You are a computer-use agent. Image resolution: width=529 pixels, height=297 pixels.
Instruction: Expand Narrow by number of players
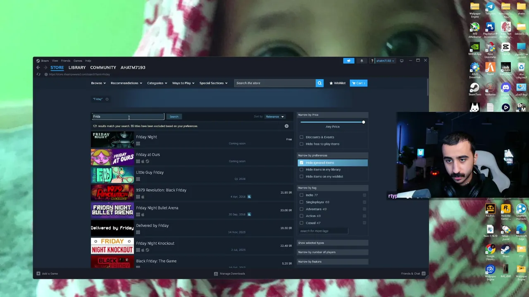(x=333, y=252)
